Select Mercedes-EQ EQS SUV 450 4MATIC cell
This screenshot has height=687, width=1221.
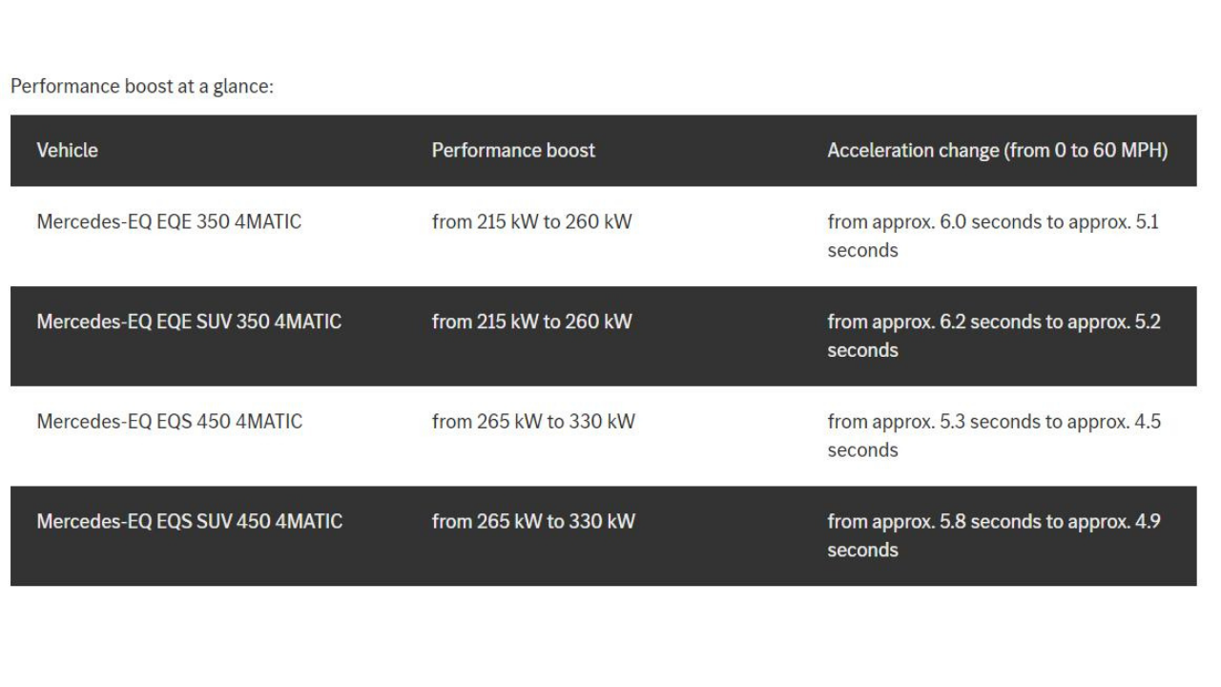click(189, 522)
